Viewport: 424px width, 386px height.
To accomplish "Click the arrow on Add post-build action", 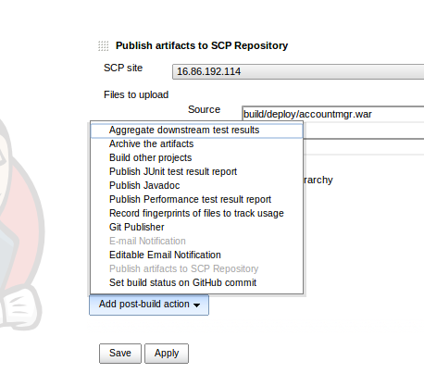I will tap(196, 305).
